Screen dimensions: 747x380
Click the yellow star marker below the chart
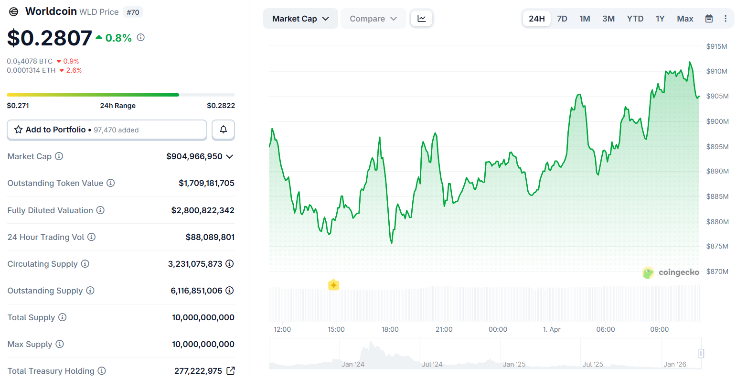(333, 285)
